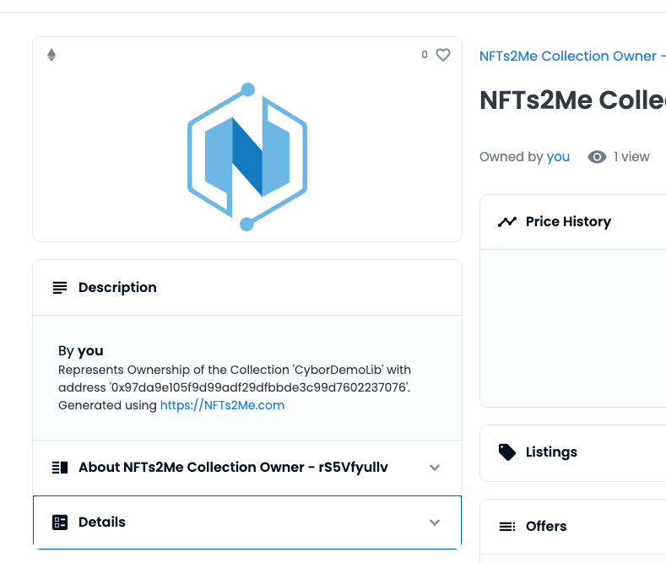
Task: Click the About section icon
Action: 60,468
